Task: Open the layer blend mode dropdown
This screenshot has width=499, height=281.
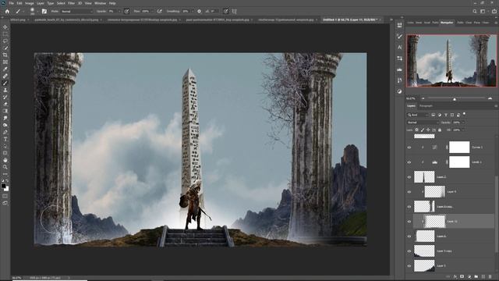Action: [422, 123]
